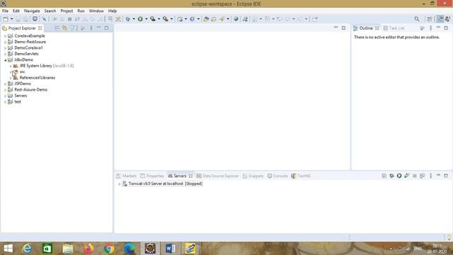Click the Debug bug icon in toolbar

(x=127, y=19)
